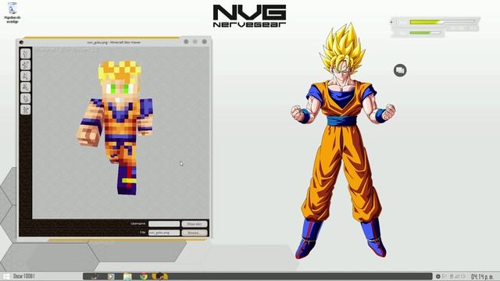This screenshot has width=500, height=281.
Task: Launch Google Chrome from the taskbar
Action: pyautogui.click(x=144, y=276)
